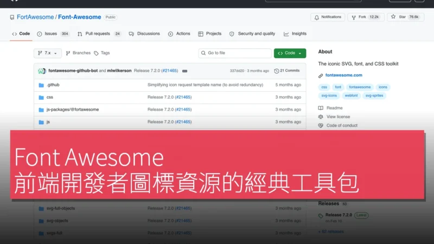The image size is (434, 244).
Task: Select the font topic tag
Action: click(x=338, y=87)
